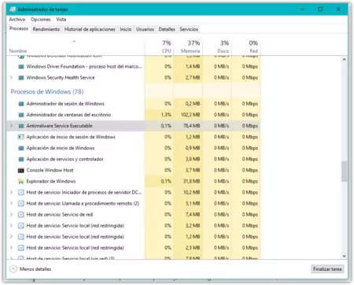This screenshot has height=285, width=354.
Task: Click the Aplicación de servicios y controlador icon
Action: click(x=21, y=159)
